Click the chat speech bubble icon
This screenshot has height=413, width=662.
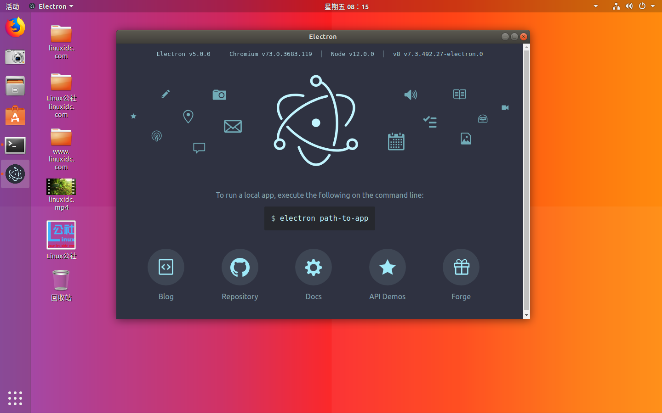pos(199,148)
